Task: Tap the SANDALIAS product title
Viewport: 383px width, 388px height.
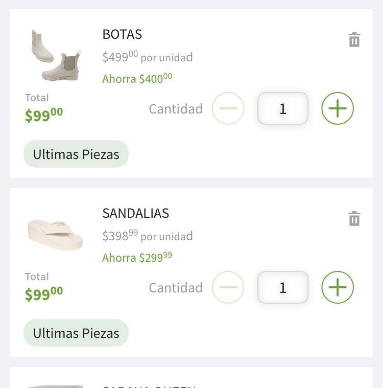Action: 136,213
